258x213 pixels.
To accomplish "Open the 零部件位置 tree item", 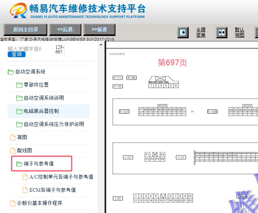I will 36,85.
